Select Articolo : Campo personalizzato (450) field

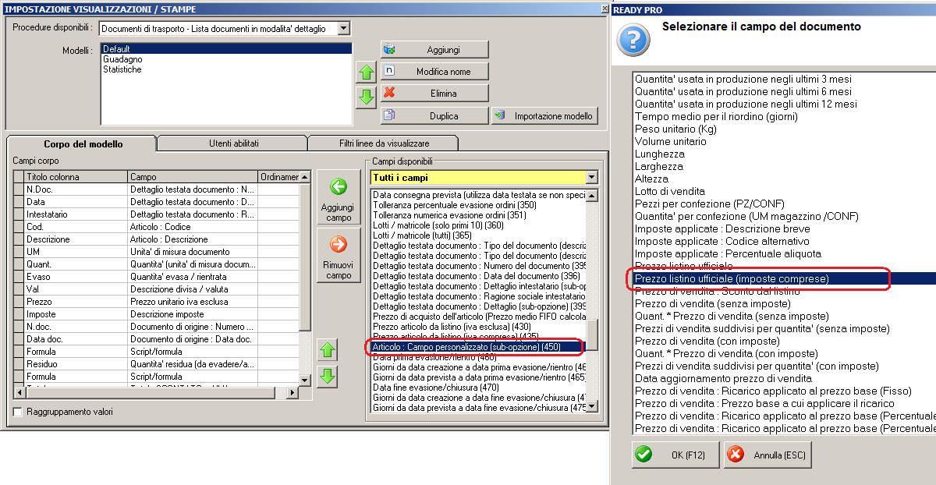(477, 347)
